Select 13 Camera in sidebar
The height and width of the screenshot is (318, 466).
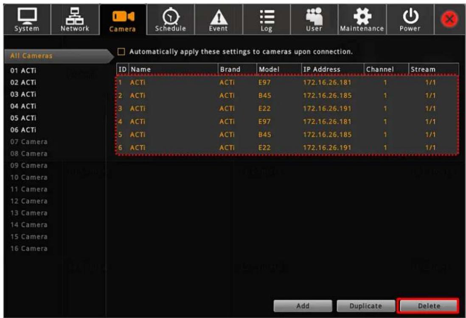pos(29,213)
